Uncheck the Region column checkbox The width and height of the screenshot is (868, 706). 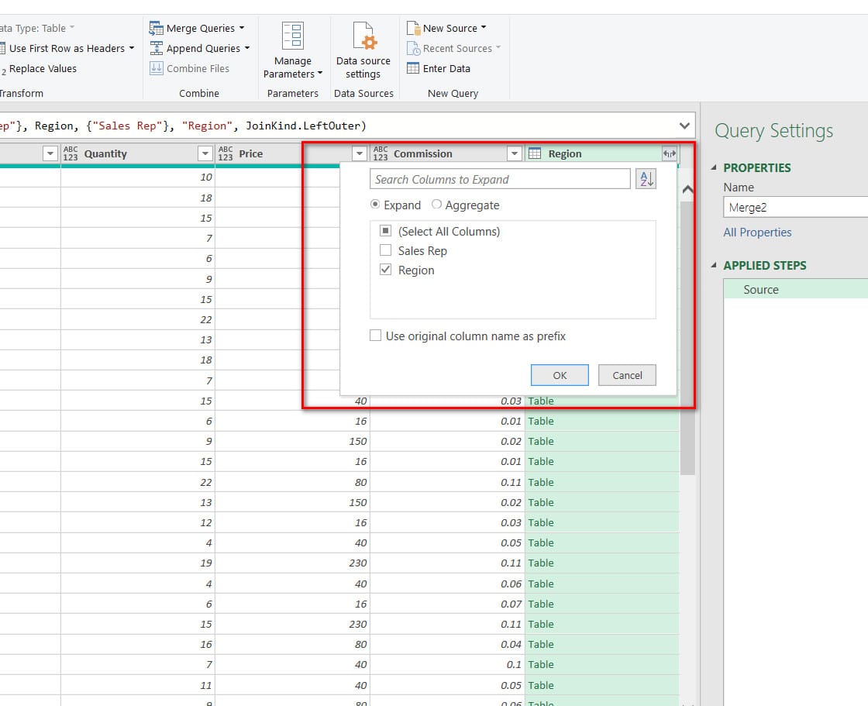pyautogui.click(x=385, y=270)
